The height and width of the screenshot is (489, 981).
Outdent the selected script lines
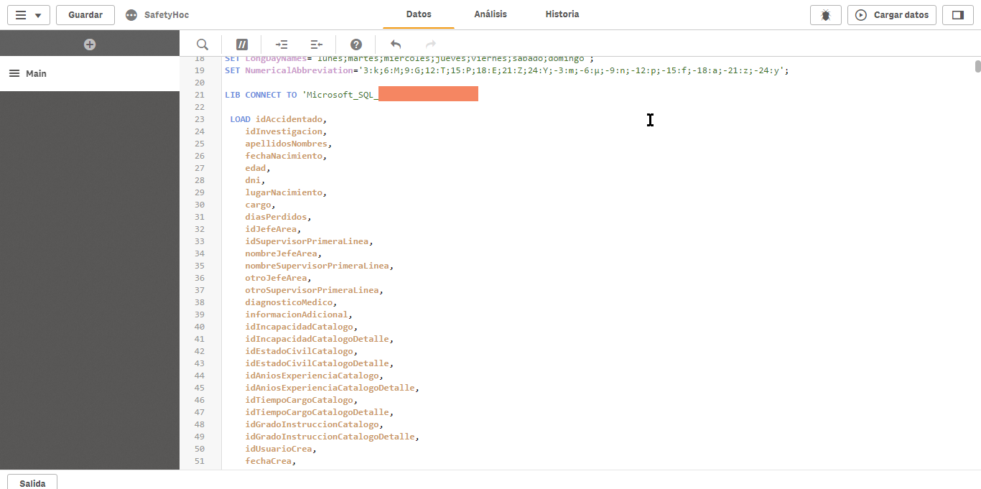tap(317, 45)
